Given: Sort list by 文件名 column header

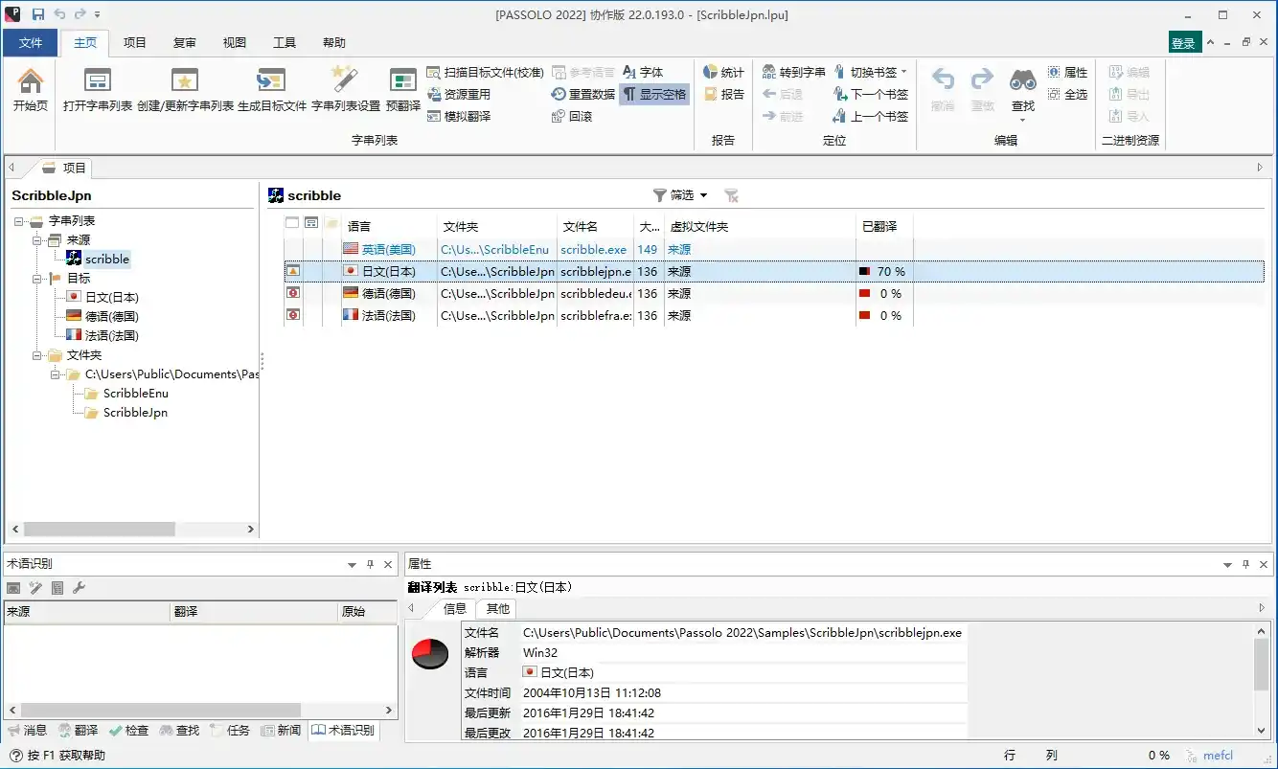Looking at the screenshot, I should point(596,227).
